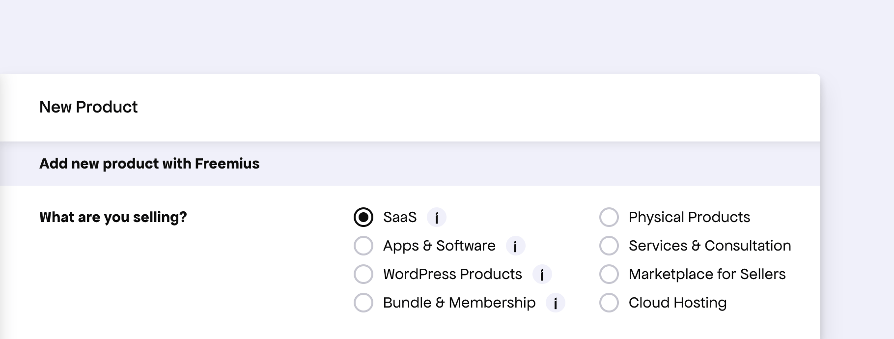Viewport: 894px width, 339px height.
Task: Click the Cloud Hosting label text
Action: click(677, 303)
